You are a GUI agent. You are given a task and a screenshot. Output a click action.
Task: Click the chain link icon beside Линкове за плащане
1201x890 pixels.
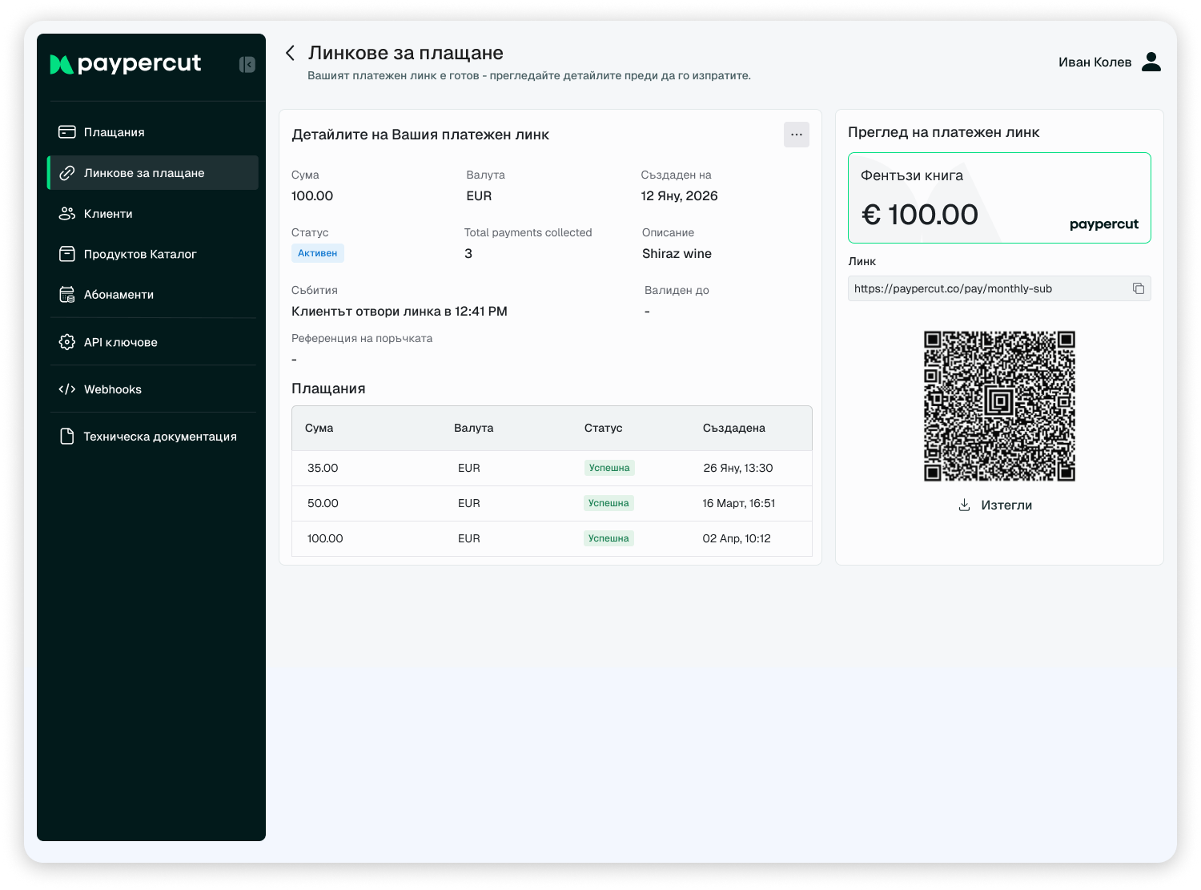pos(67,173)
